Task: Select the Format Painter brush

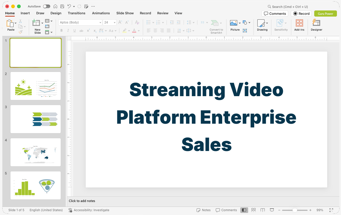Action: [20, 32]
